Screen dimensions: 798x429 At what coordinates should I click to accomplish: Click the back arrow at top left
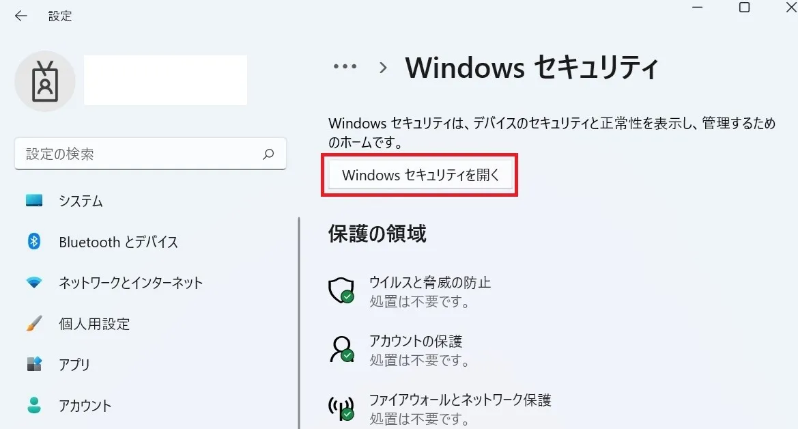coord(20,15)
